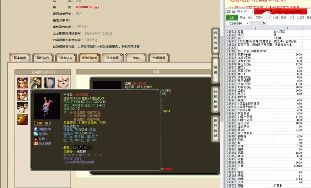This screenshot has height=188, width=311.
Task: Select female portrait above the black-haired girl thumbnail
Action: click(22, 95)
